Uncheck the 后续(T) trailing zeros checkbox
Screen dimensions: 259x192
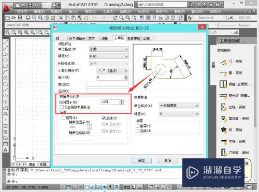[x=104, y=118]
